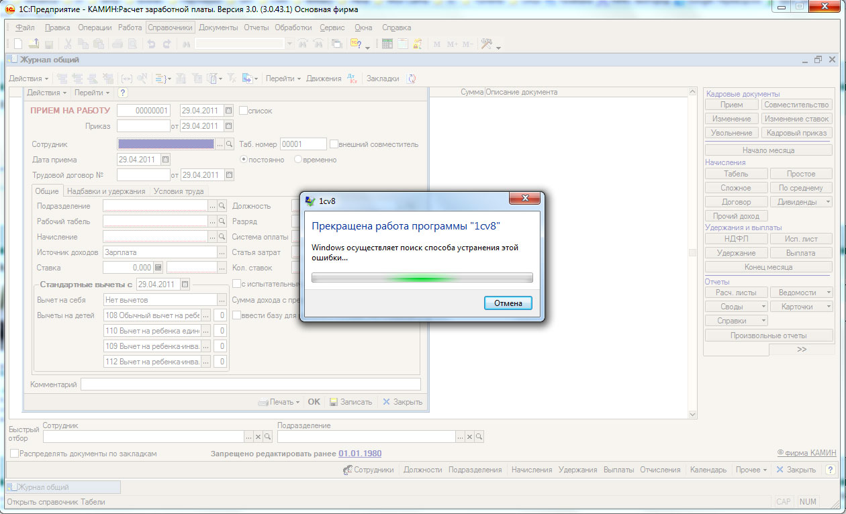Screen dimensions: 846x514
Task: Click the New document icon in main toolbar
Action: (18, 44)
